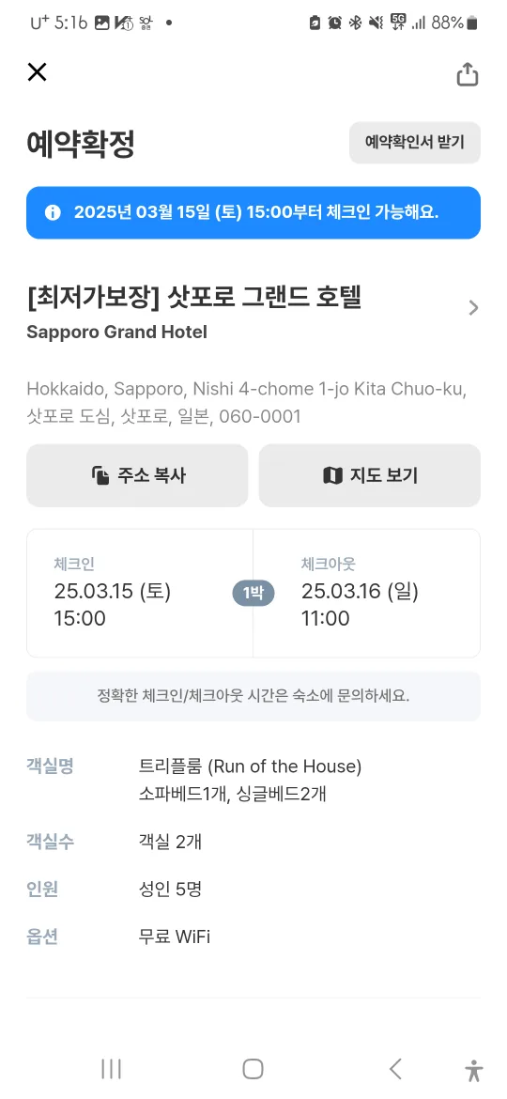Tap the map icon in 지도 보기
The height and width of the screenshot is (1099, 507).
[332, 476]
